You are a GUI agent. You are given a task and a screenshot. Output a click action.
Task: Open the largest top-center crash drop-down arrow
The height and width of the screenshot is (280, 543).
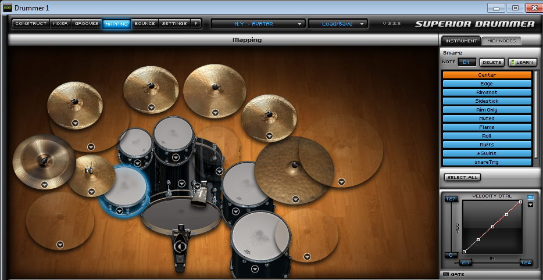pyautogui.click(x=216, y=113)
